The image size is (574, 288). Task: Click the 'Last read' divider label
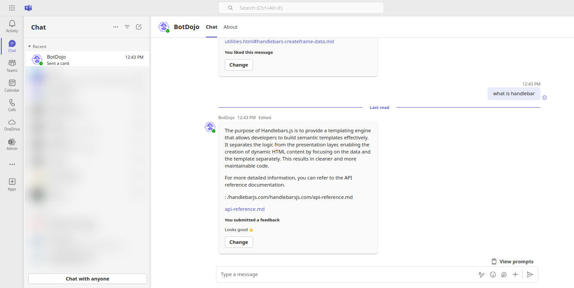click(379, 108)
